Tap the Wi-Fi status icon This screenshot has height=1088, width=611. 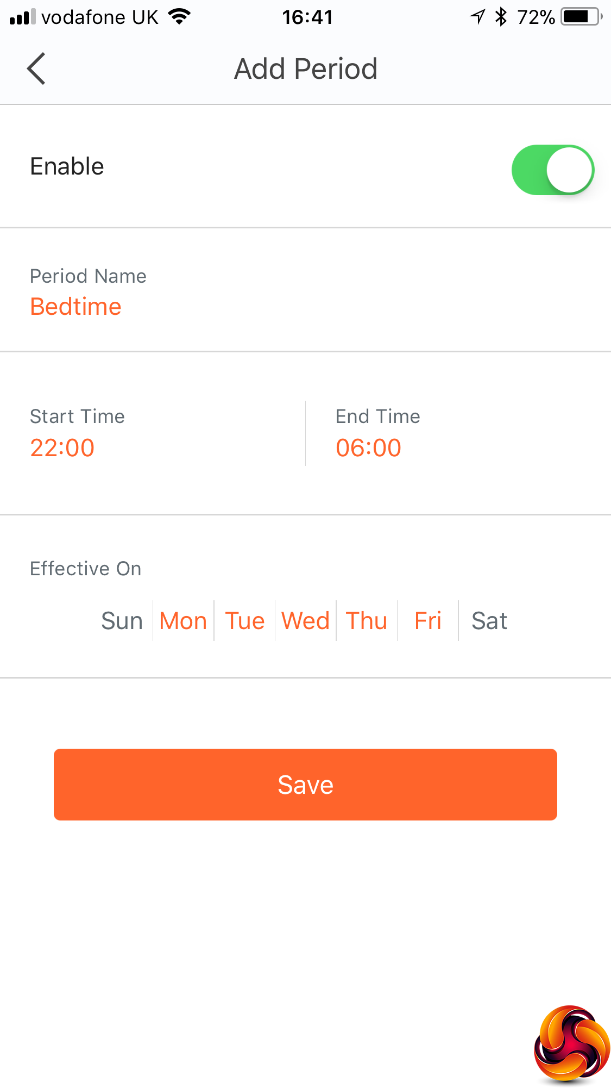tap(179, 17)
